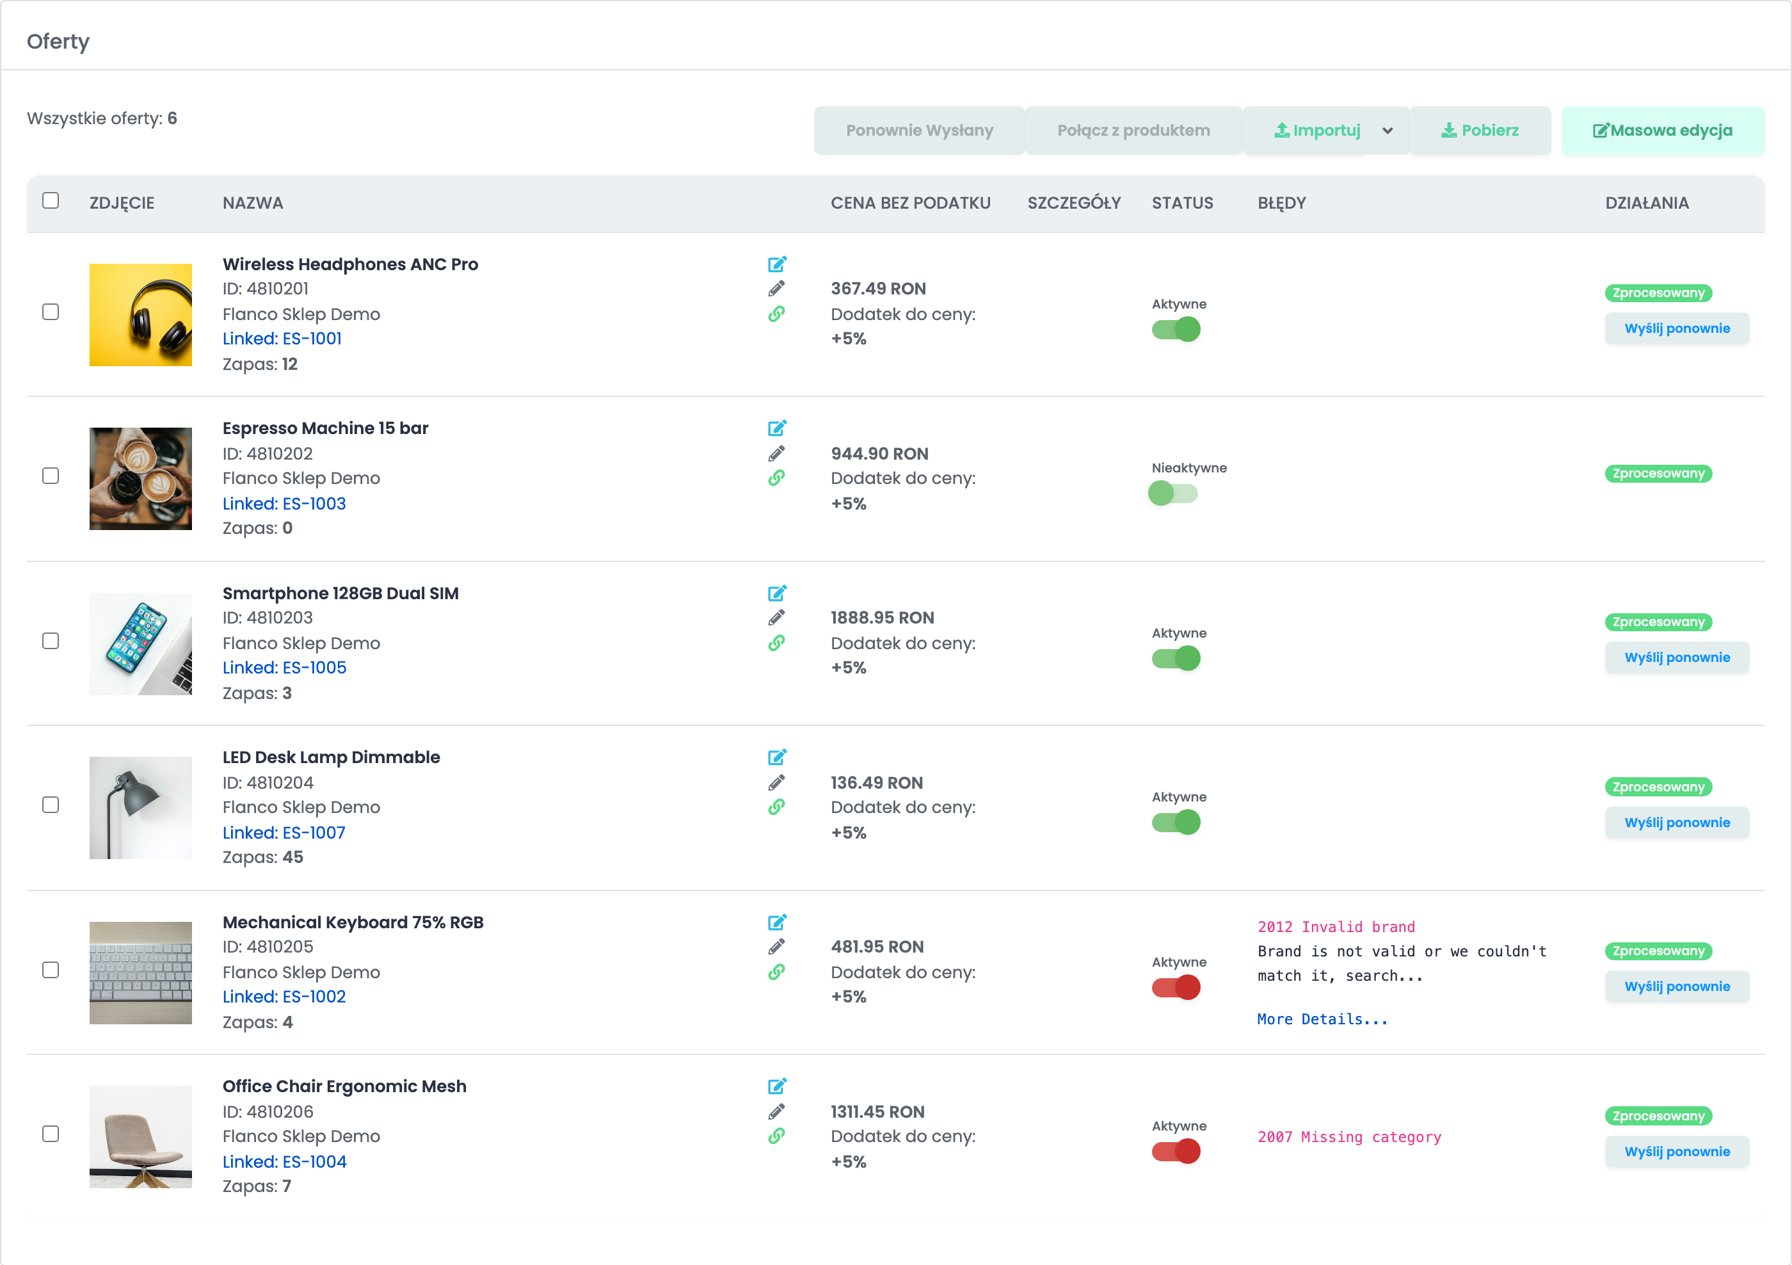Click the link icon in the Office Chair row
The width and height of the screenshot is (1792, 1265).
tap(776, 1136)
